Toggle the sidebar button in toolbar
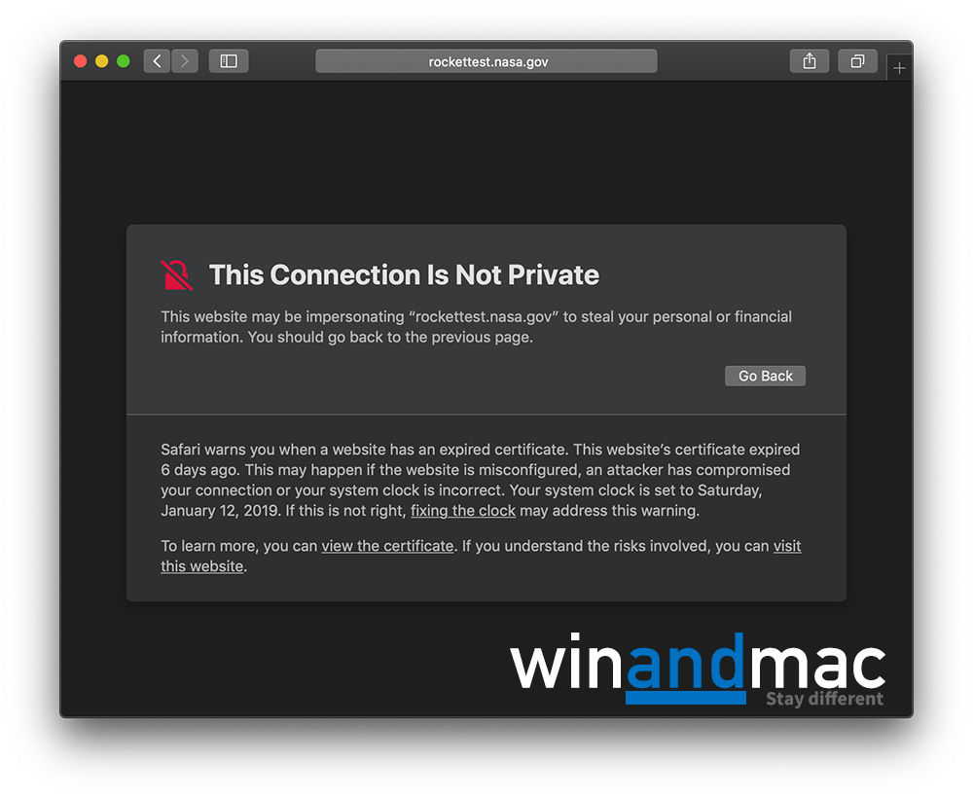The image size is (973, 797). (229, 61)
